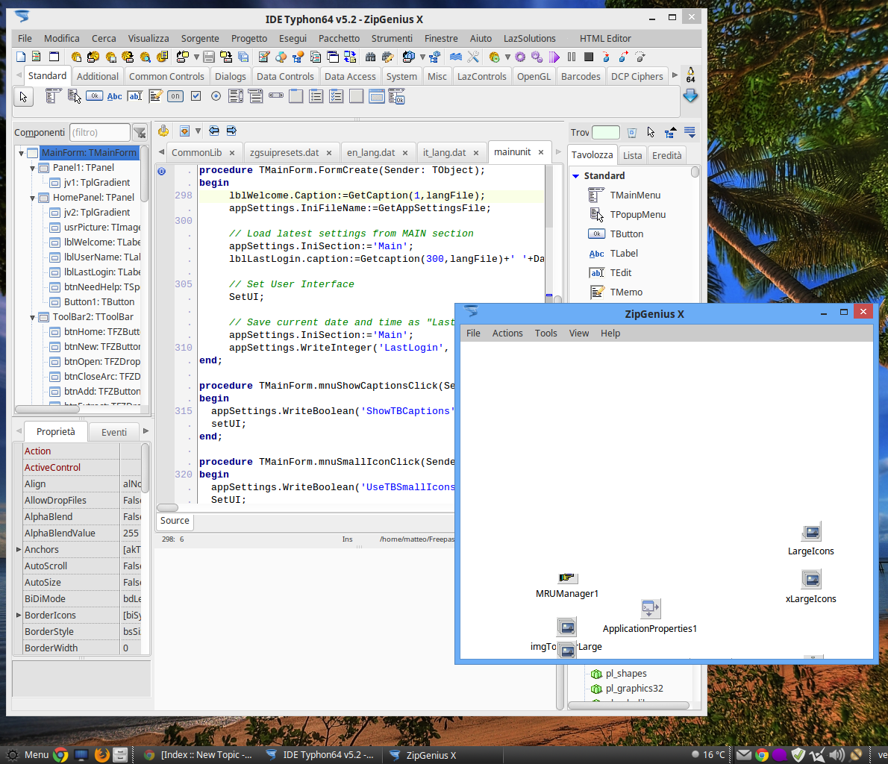The height and width of the screenshot is (764, 888).
Task: Select the TLabel (Abc) component icon in the toolbar
Action: (114, 96)
